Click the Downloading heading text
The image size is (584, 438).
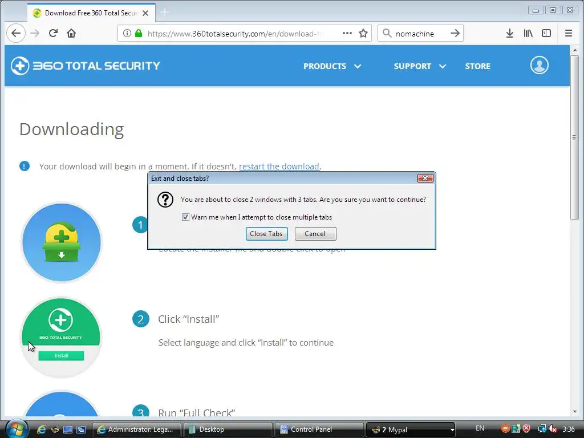(x=71, y=129)
